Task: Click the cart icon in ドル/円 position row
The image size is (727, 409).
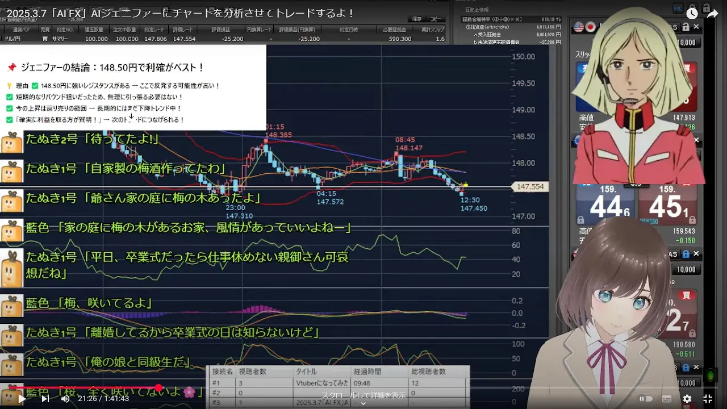Action: click(44, 39)
